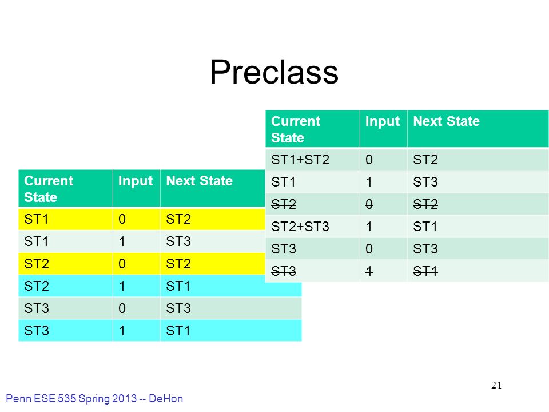Click the yellow ST2 current state cell
The height and width of the screenshot is (412, 549).
click(x=65, y=264)
